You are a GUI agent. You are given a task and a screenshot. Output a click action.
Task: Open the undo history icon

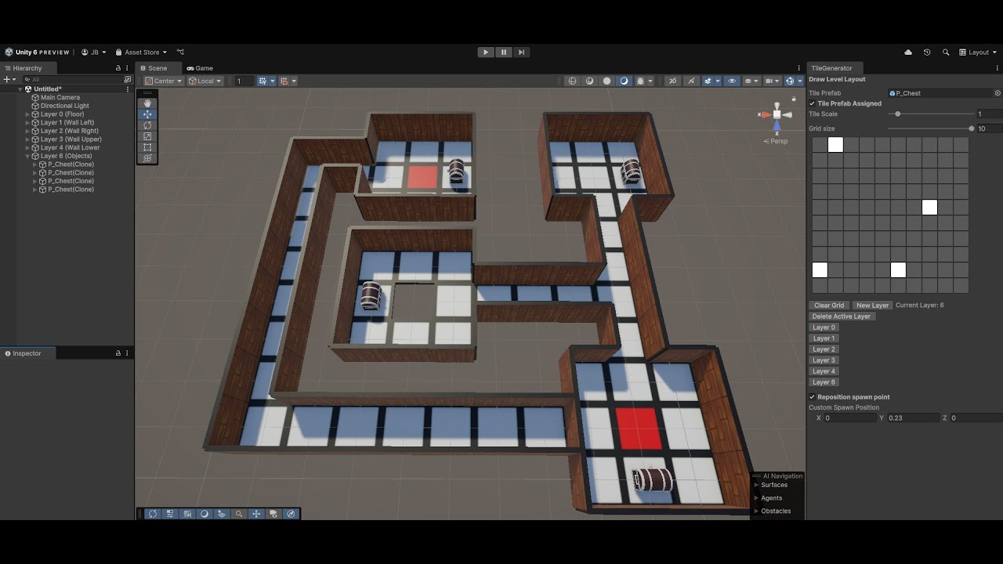click(x=927, y=52)
